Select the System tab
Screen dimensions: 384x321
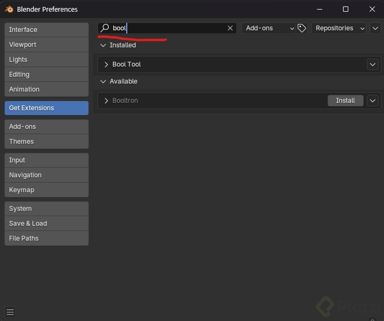click(46, 209)
